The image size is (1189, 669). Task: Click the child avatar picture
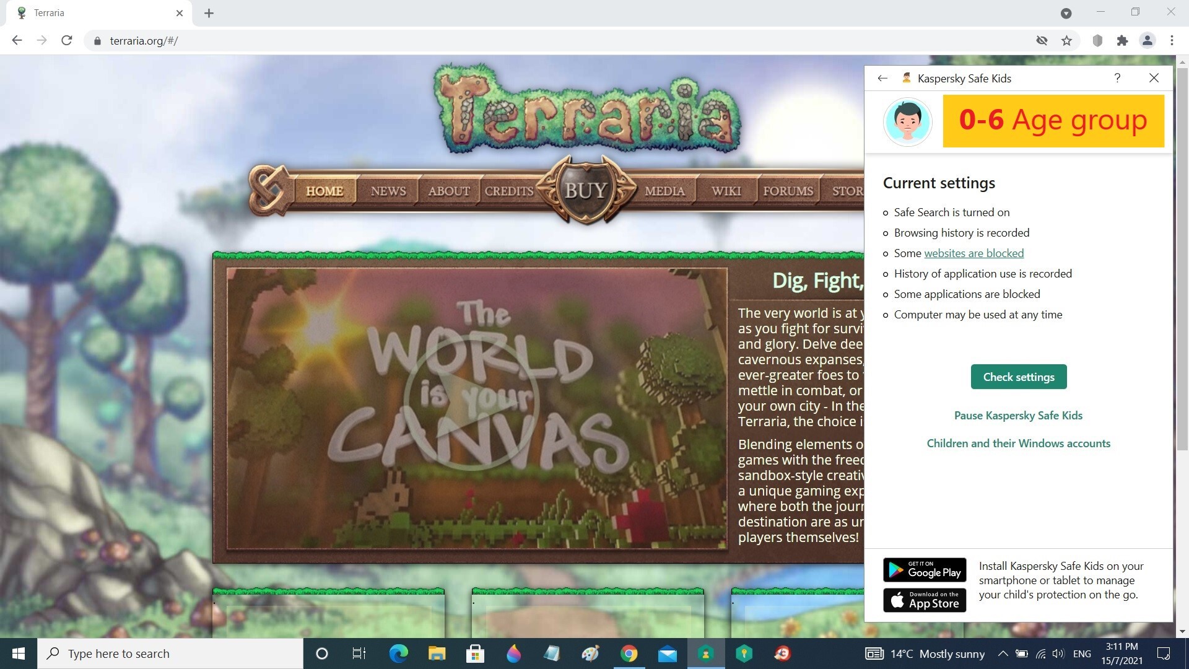click(907, 121)
